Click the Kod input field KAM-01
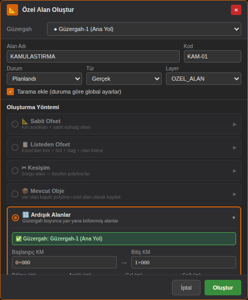The image size is (248, 300). (x=212, y=56)
